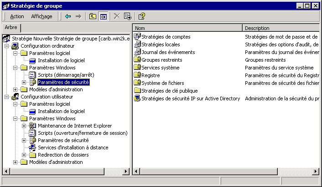Click the list pane horizontal scrollbar thumb
The width and height of the screenshot is (322, 187).
208,171
